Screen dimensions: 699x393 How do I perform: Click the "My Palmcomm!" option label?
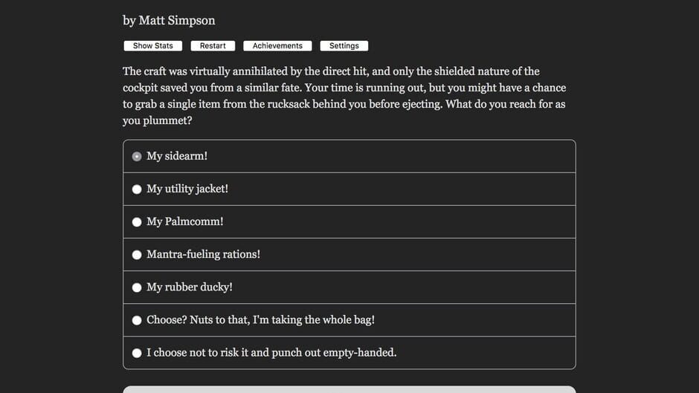(x=185, y=221)
